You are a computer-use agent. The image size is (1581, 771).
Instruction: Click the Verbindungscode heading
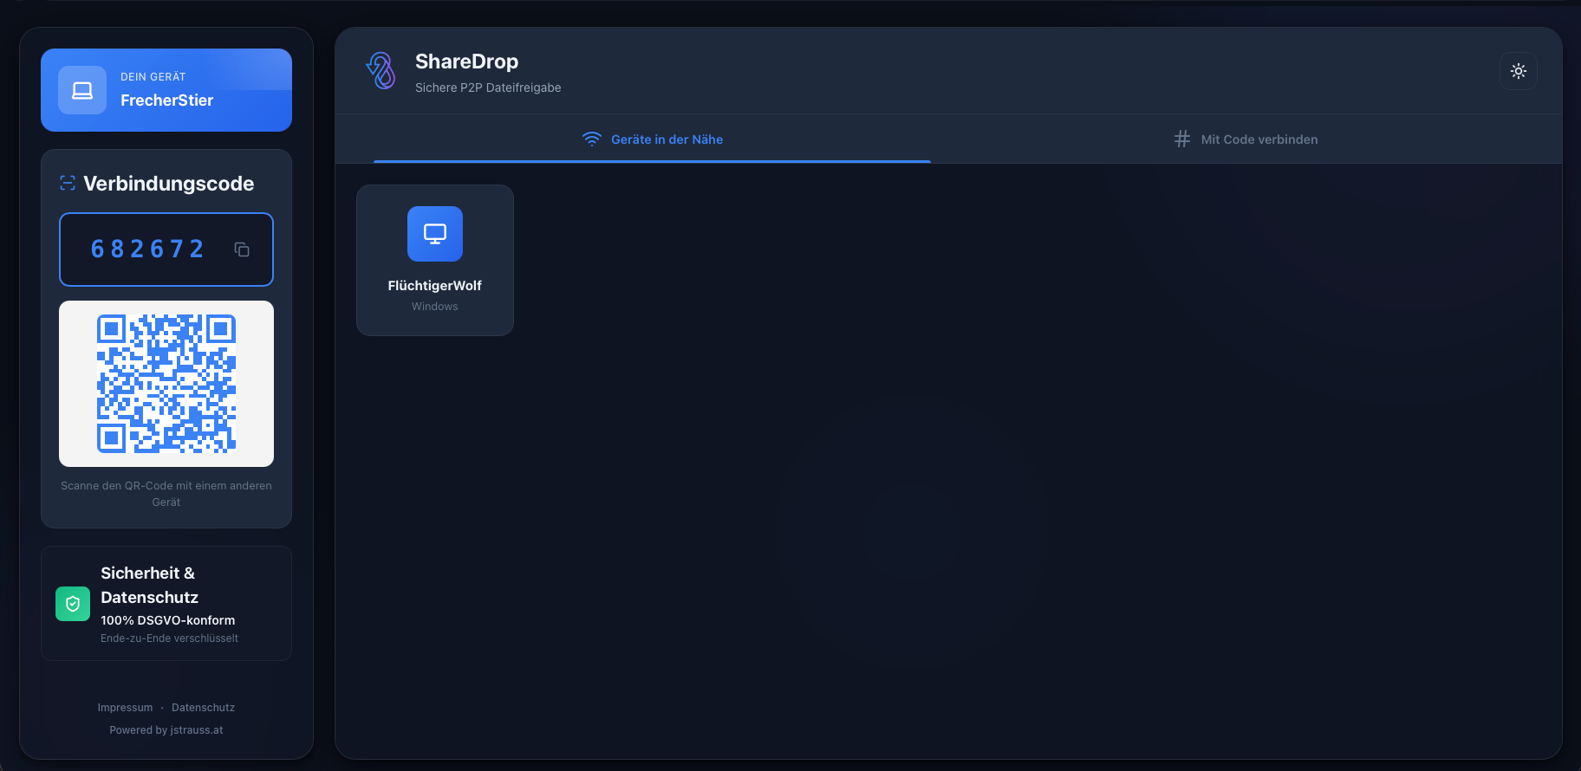[x=169, y=184]
